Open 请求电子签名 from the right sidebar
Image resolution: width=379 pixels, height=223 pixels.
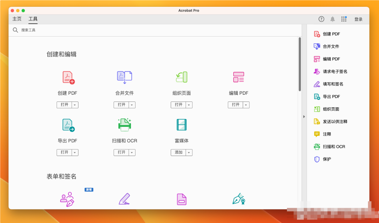coord(330,72)
